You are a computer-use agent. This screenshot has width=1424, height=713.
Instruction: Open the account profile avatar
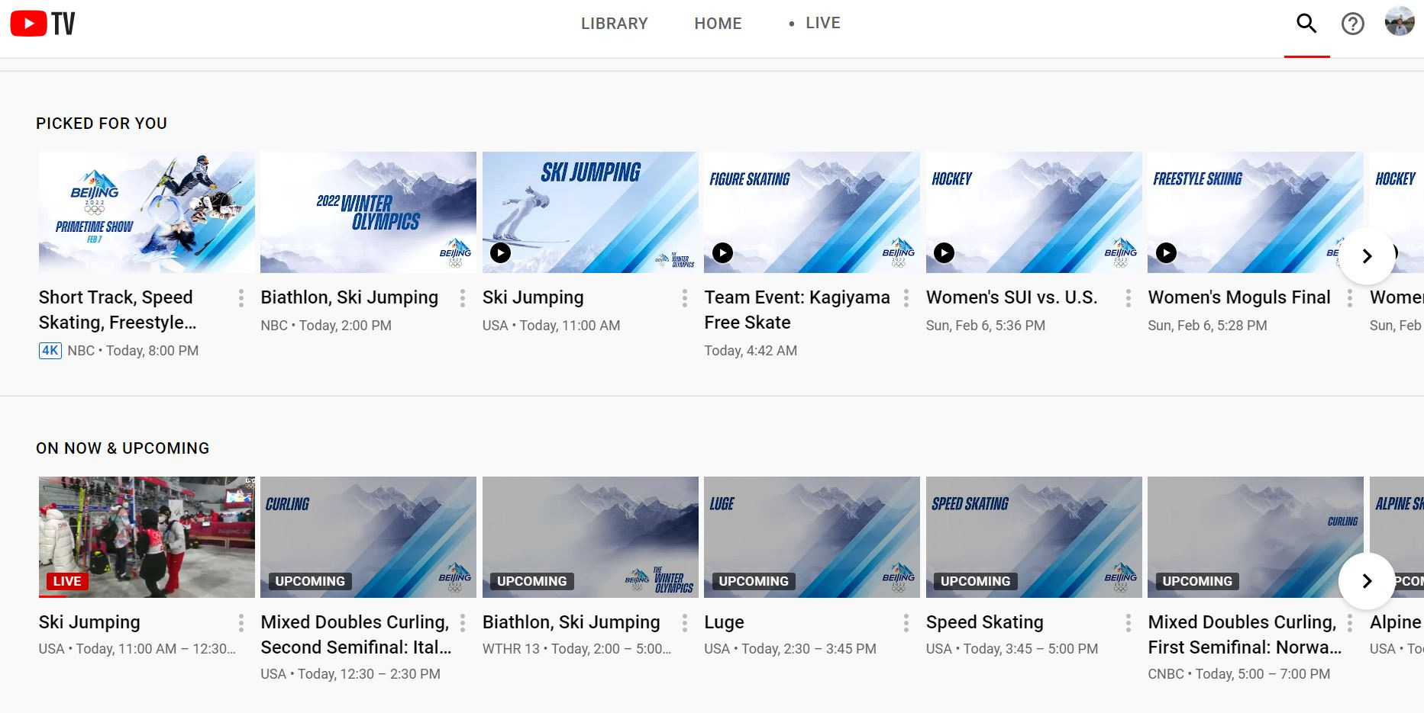click(x=1400, y=21)
